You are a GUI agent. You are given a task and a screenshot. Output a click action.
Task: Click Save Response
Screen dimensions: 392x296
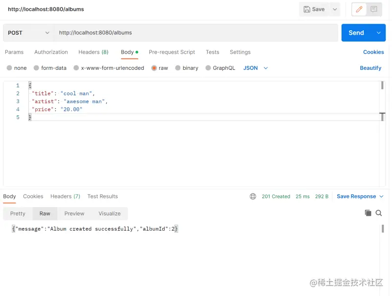point(356,196)
